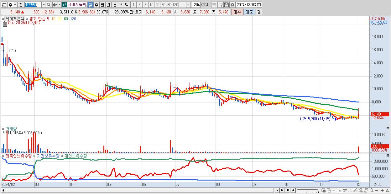The width and height of the screenshot is (391, 194).
Task: Click the 3 interval button
Action: click(x=139, y=5)
